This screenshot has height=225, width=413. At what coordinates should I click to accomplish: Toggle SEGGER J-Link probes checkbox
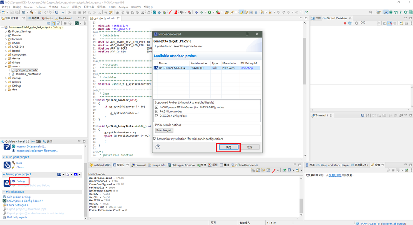point(157,116)
